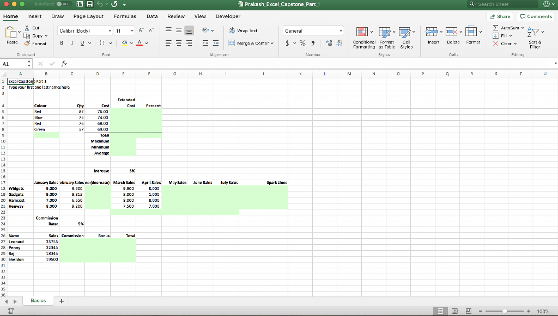The height and width of the screenshot is (316, 558).
Task: Increase font size with the larger A
Action: (141, 30)
